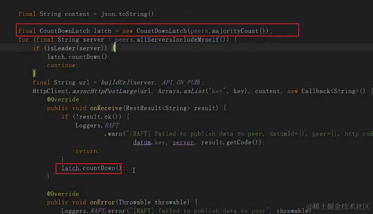
Task: Click 'Arrays.asList' call
Action: [181, 91]
